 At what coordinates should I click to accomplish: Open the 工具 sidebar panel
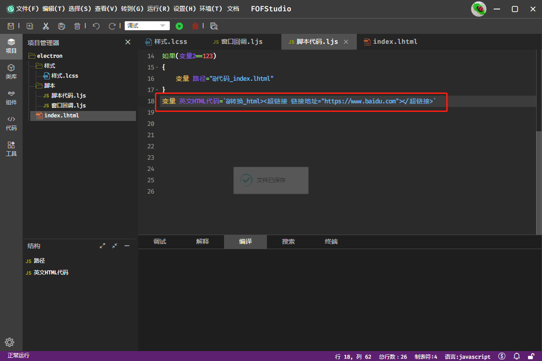pyautogui.click(x=11, y=149)
